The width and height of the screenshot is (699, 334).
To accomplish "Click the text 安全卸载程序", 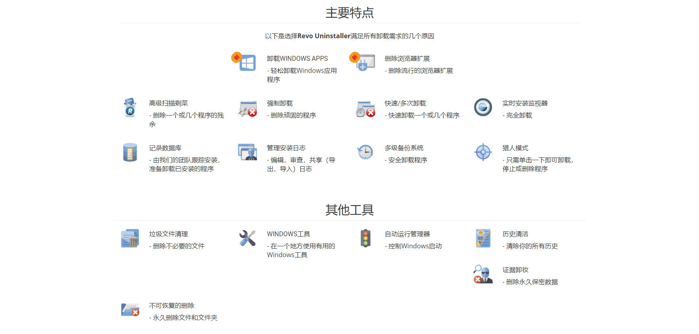I will (x=406, y=160).
